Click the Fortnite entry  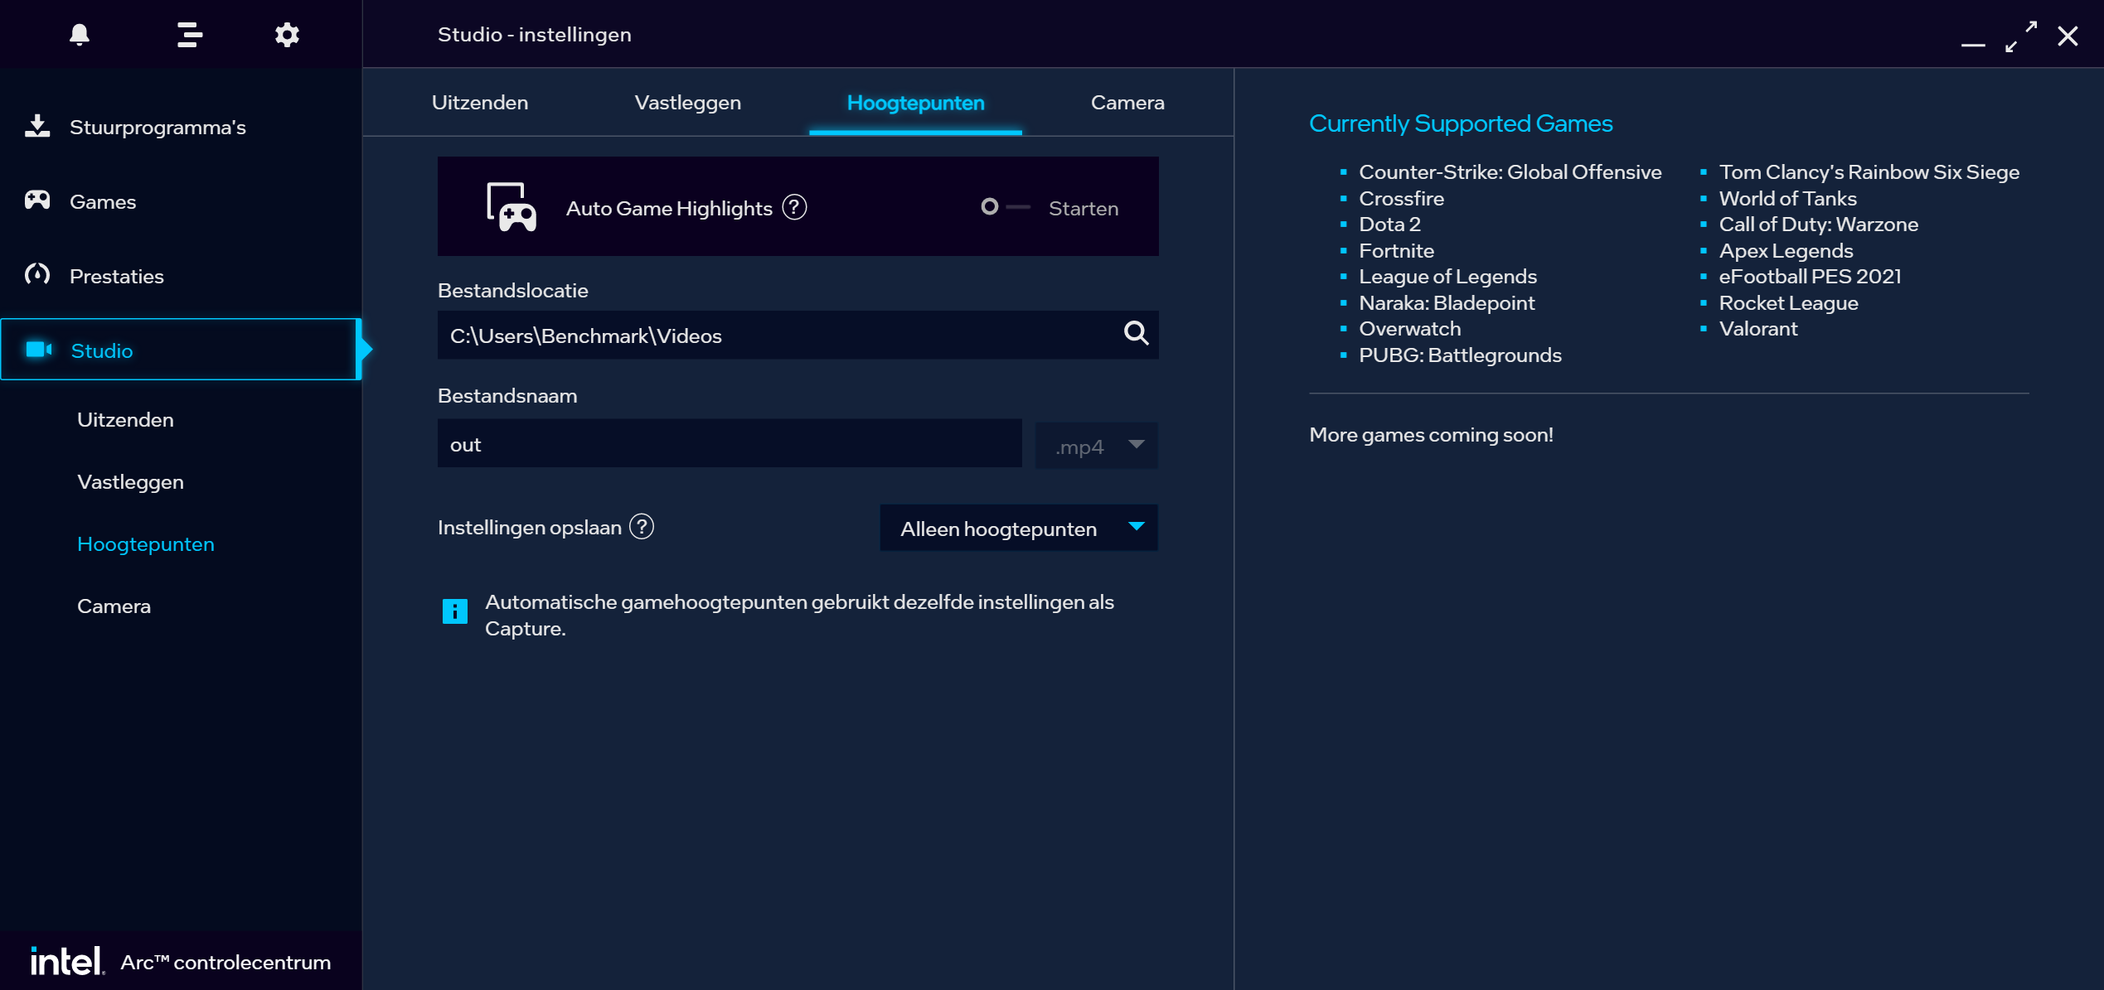[x=1396, y=250]
